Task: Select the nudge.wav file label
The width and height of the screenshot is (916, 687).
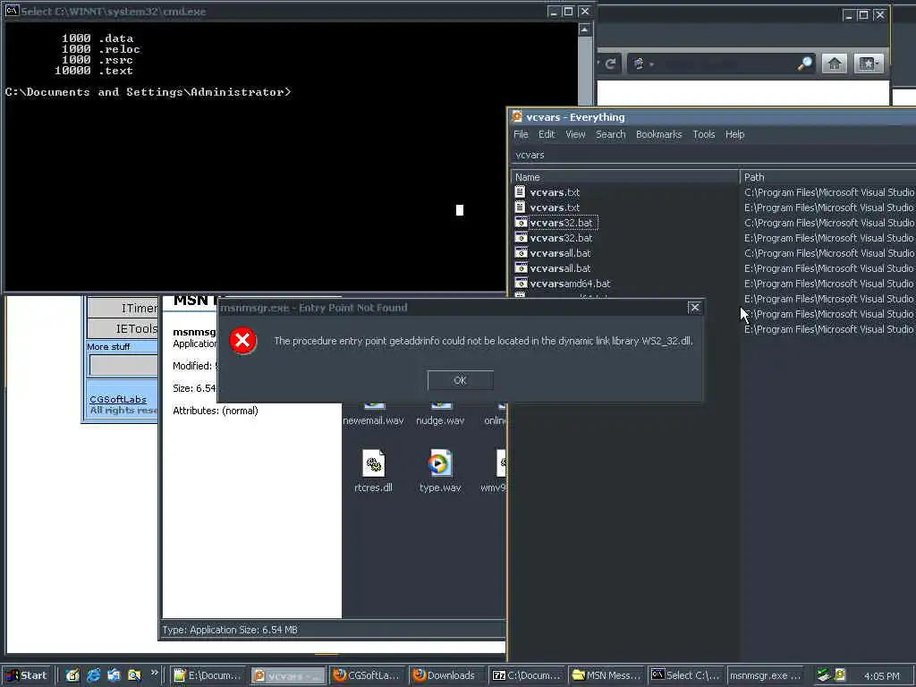Action: click(x=440, y=420)
